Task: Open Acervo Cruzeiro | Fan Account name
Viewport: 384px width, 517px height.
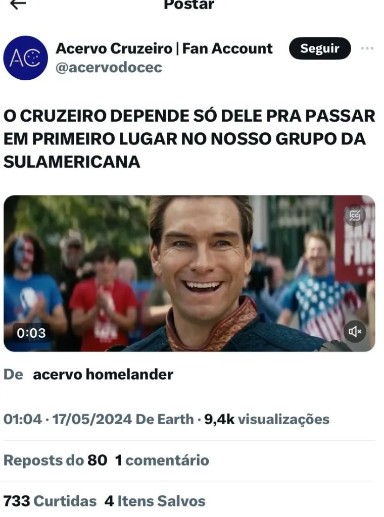Action: (164, 48)
